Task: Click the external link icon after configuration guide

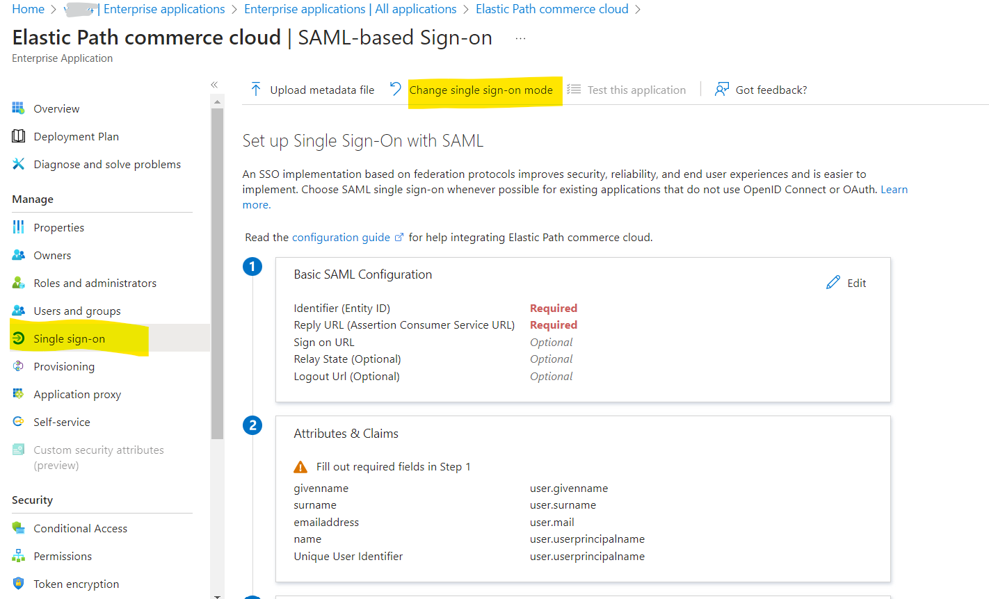Action: pyautogui.click(x=399, y=238)
